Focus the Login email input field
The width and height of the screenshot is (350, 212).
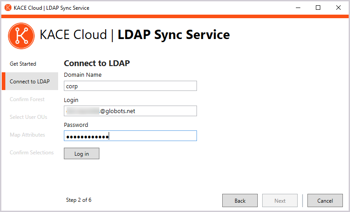pos(130,111)
